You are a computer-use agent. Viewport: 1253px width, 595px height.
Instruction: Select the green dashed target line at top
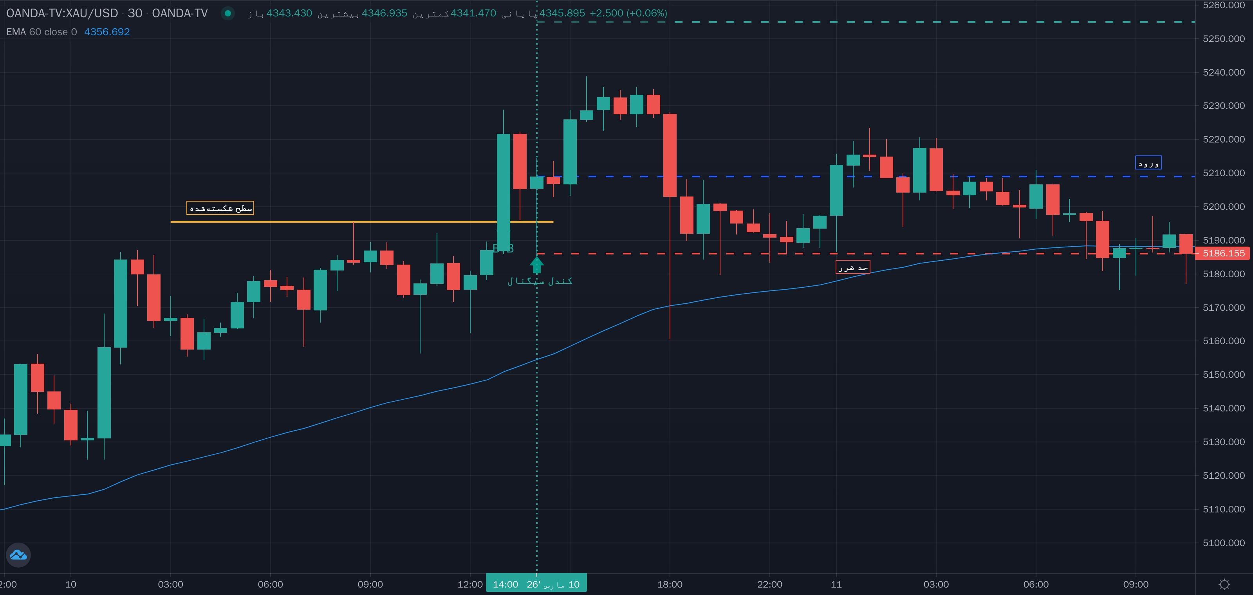tap(866, 22)
